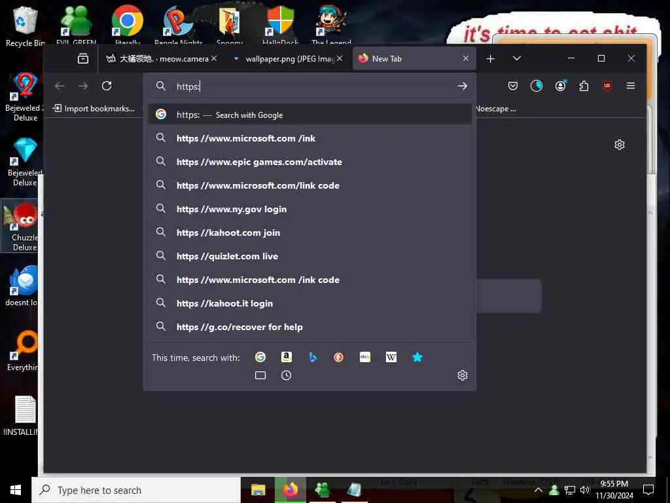Search bookmarks with the star icon

tap(417, 357)
